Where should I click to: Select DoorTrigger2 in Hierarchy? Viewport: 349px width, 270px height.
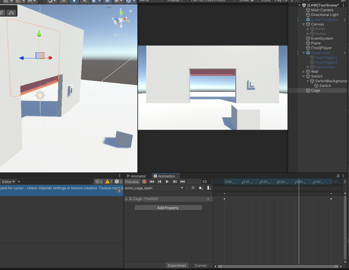click(326, 62)
